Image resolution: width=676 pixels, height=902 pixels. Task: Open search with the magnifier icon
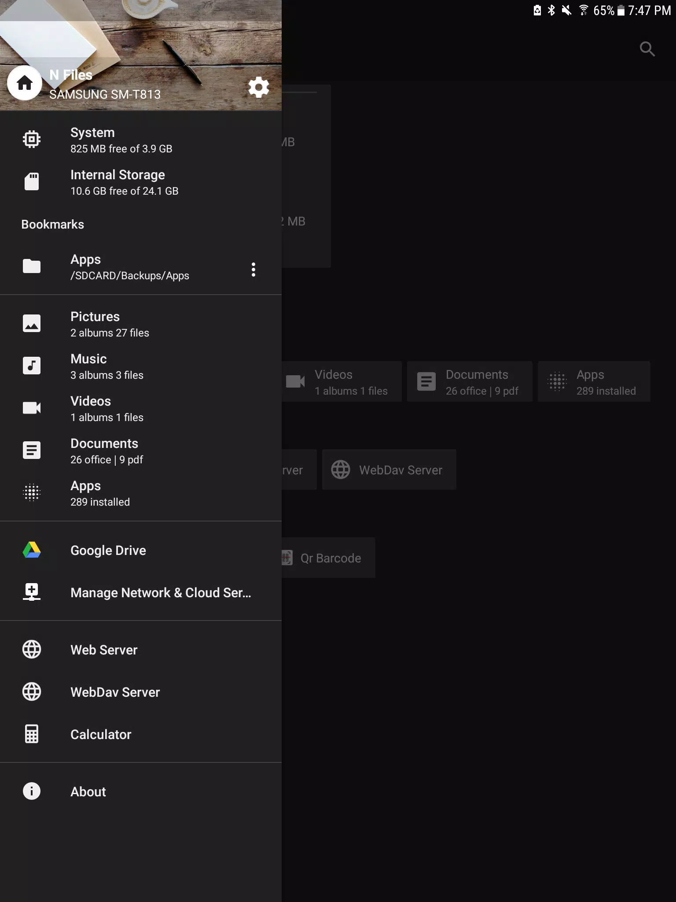pos(647,48)
